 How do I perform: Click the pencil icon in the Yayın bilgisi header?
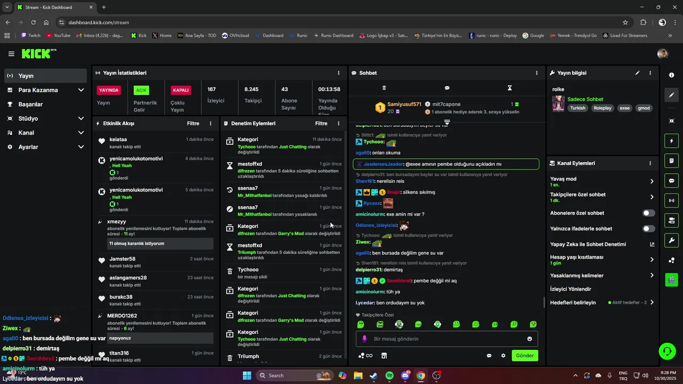tap(637, 73)
